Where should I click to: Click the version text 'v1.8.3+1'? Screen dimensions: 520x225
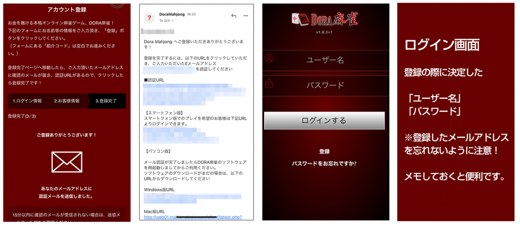pos(326,33)
